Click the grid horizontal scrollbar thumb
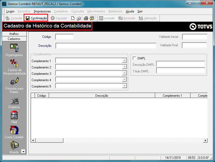Screen dimensions: 215x162 [49, 140]
